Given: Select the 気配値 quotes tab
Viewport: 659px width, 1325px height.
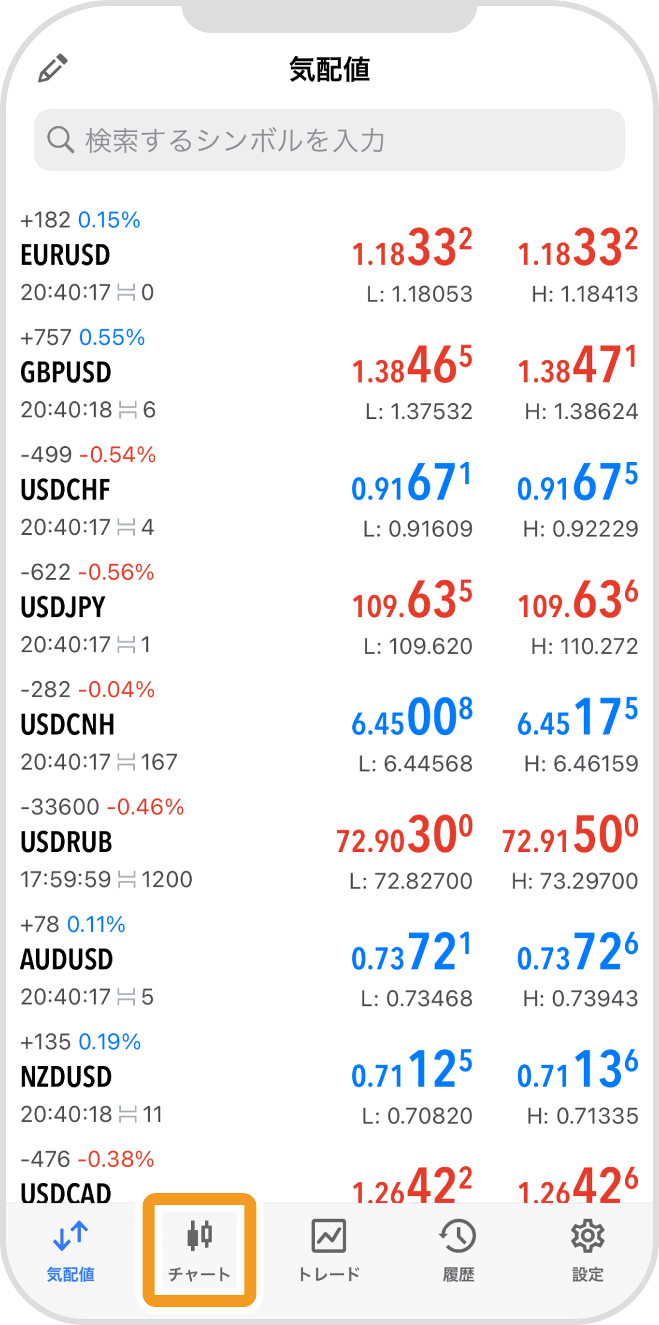Looking at the screenshot, I should pos(71,1250).
